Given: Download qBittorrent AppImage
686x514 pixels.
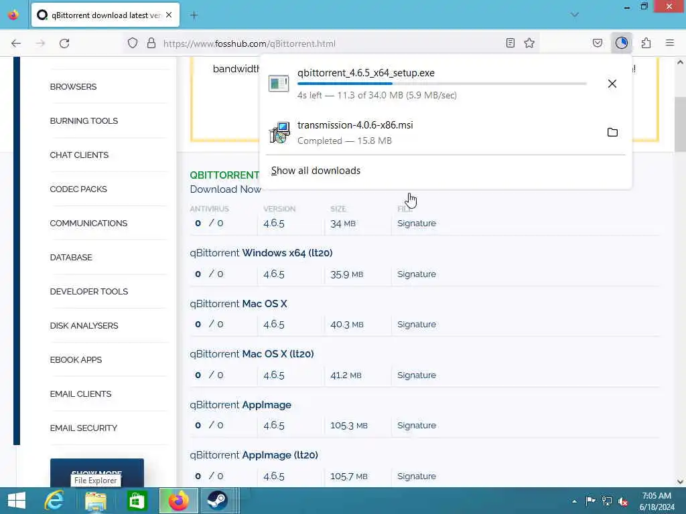Looking at the screenshot, I should tap(241, 405).
